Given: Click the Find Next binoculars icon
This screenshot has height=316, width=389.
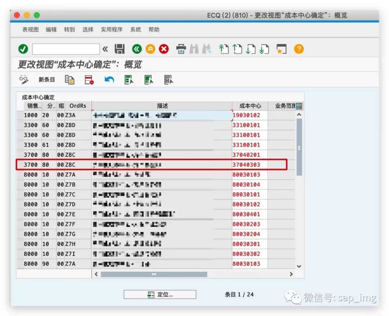Looking at the screenshot, I should point(207,49).
